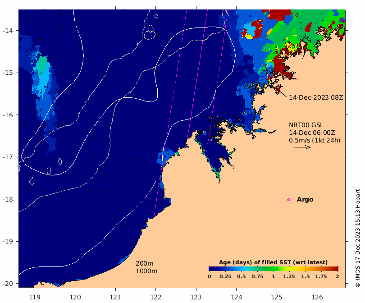Click the dark red end of the colorbar
This screenshot has width=365, height=303.
(336, 269)
